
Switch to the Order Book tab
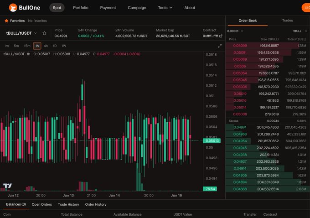pyautogui.click(x=248, y=21)
